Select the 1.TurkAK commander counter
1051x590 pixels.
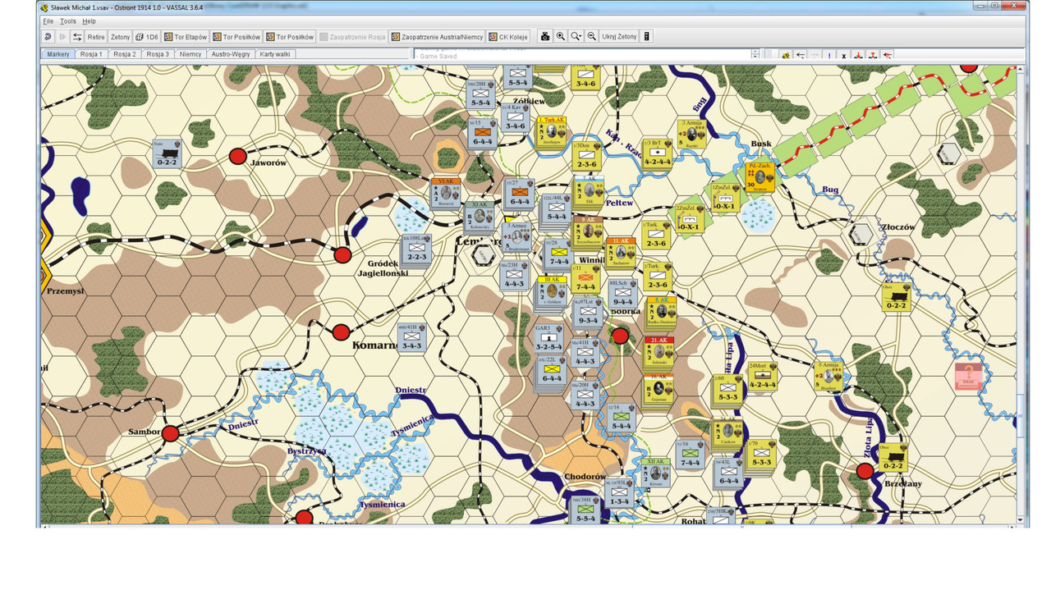pyautogui.click(x=553, y=131)
